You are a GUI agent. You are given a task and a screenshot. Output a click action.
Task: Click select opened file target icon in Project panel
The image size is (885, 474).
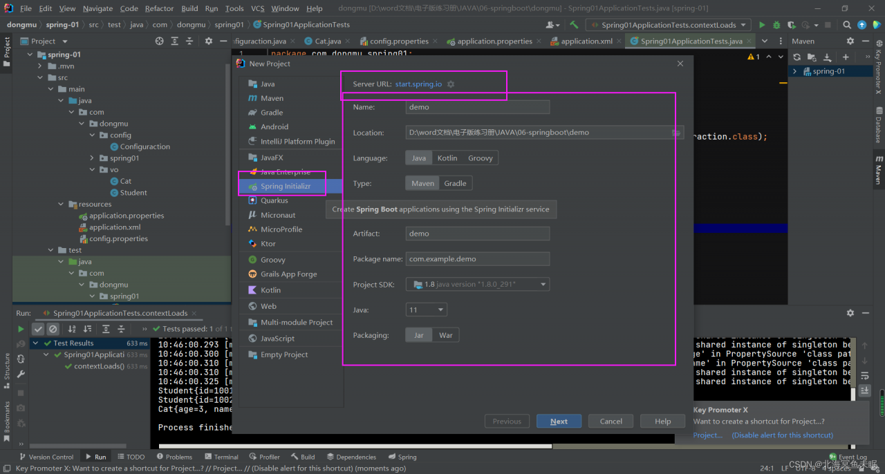(160, 41)
